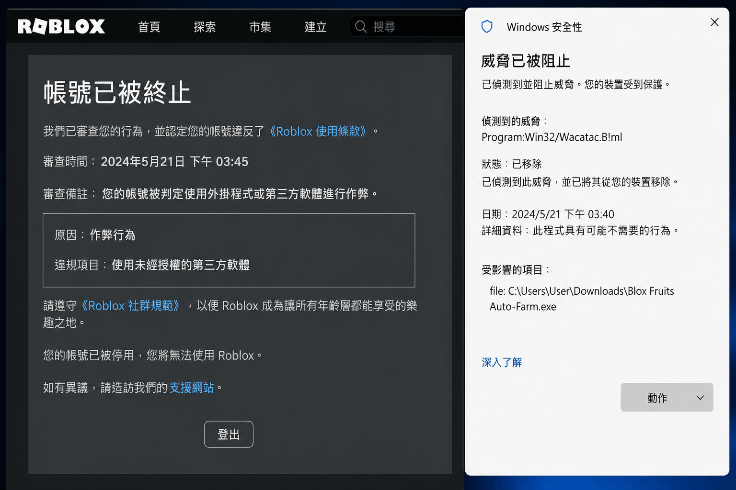Click the 登出 button
The image size is (736, 490).
[x=229, y=434]
